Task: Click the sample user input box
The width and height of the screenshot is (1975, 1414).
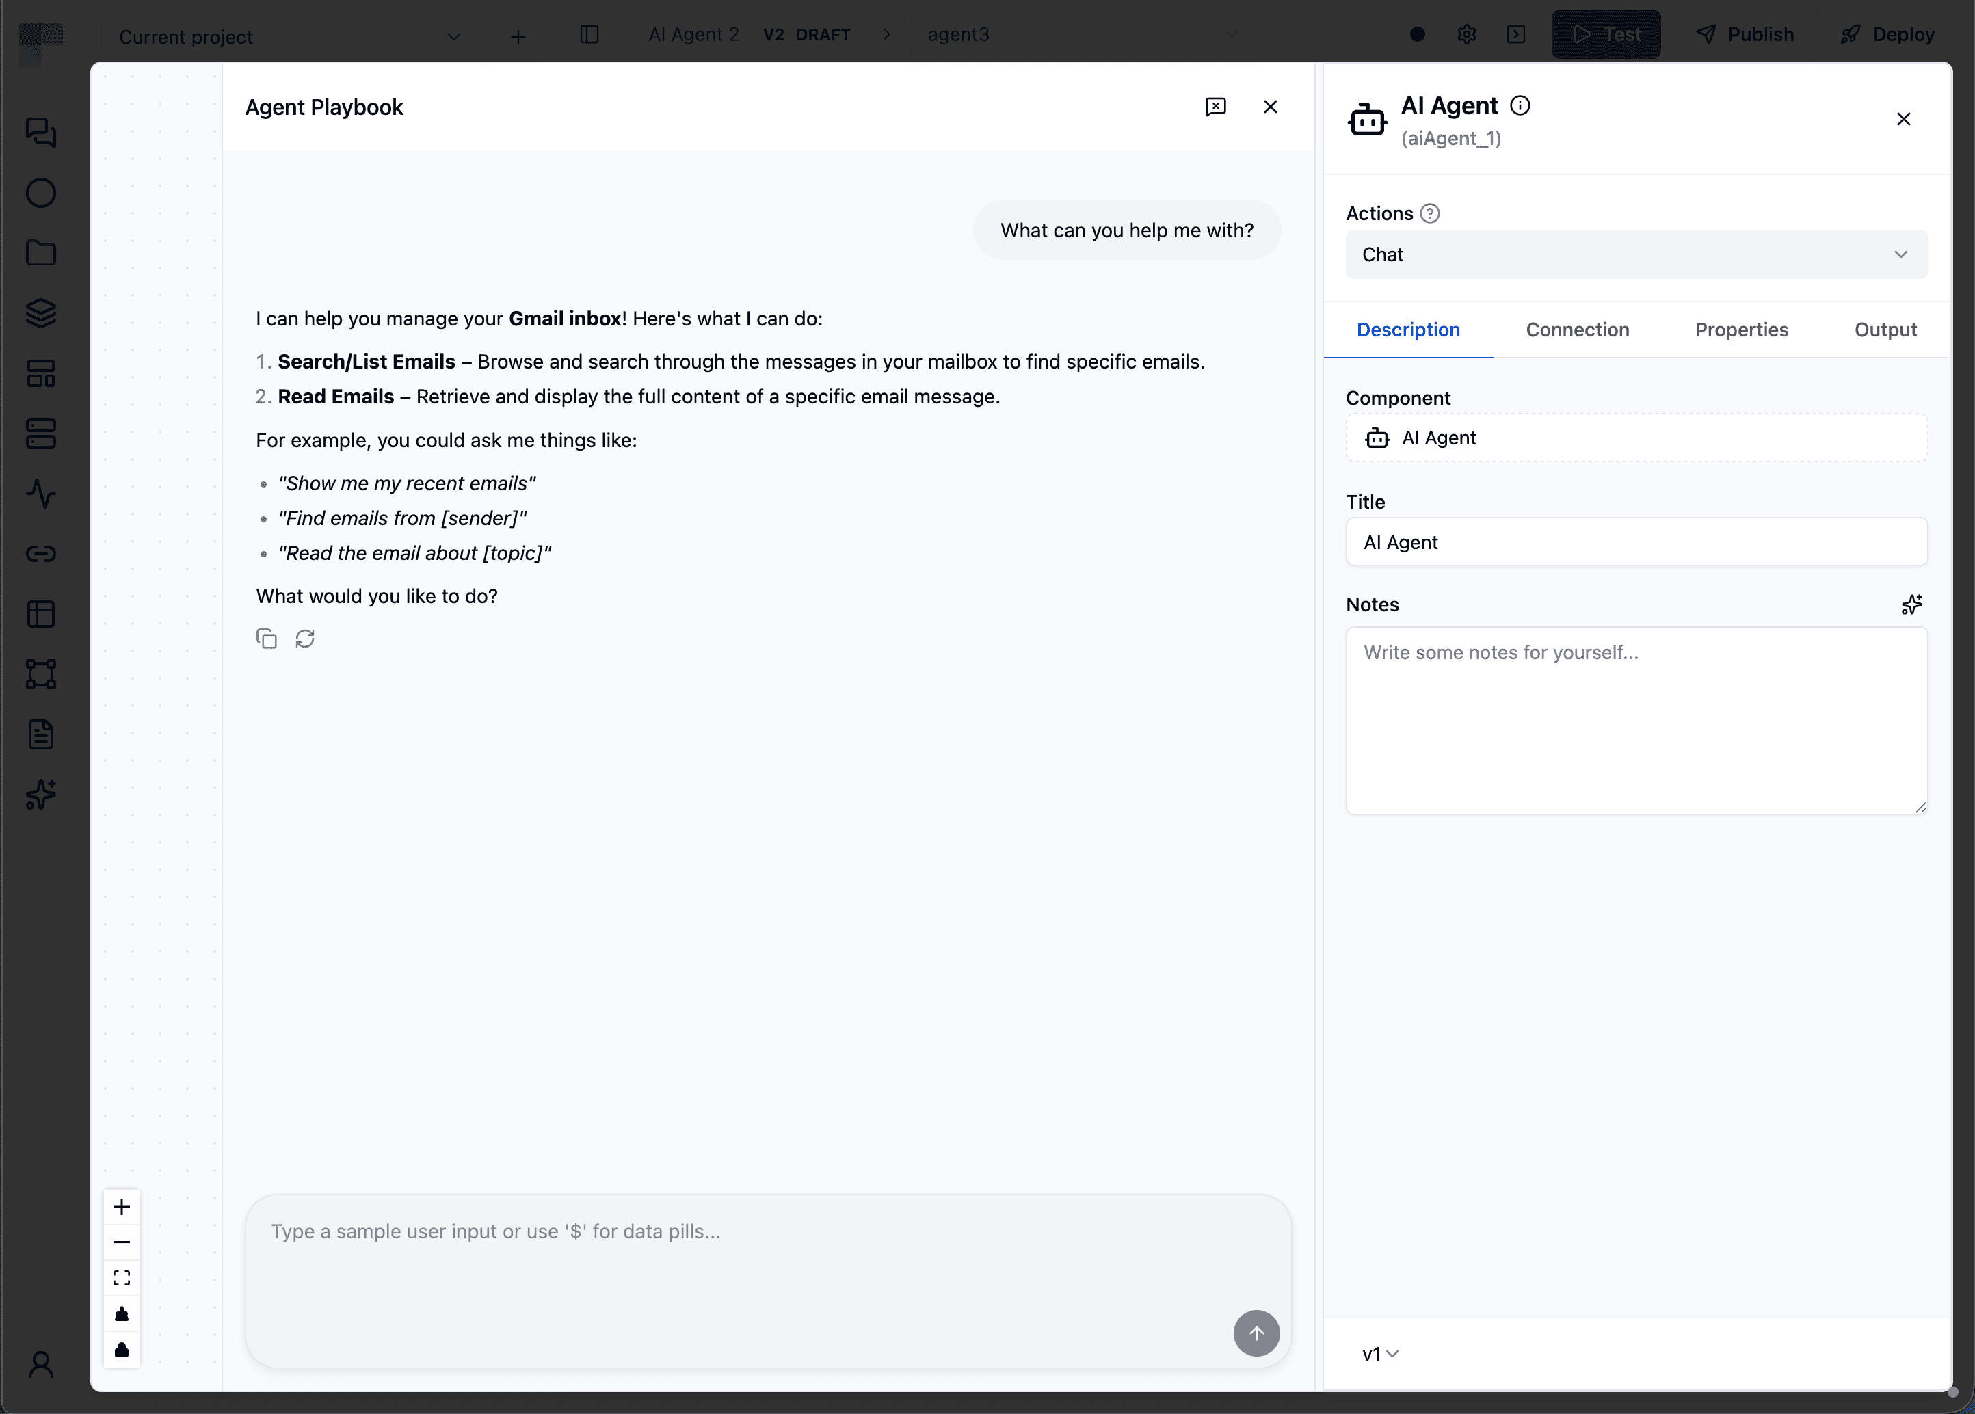Action: 768,1280
